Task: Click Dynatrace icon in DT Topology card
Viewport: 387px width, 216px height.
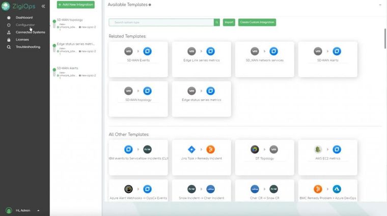Action: (255, 149)
